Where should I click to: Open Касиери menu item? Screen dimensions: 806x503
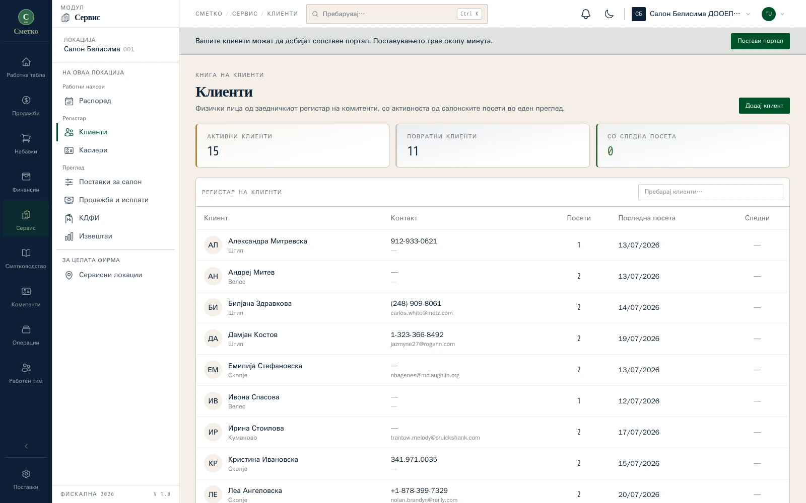click(x=115, y=150)
